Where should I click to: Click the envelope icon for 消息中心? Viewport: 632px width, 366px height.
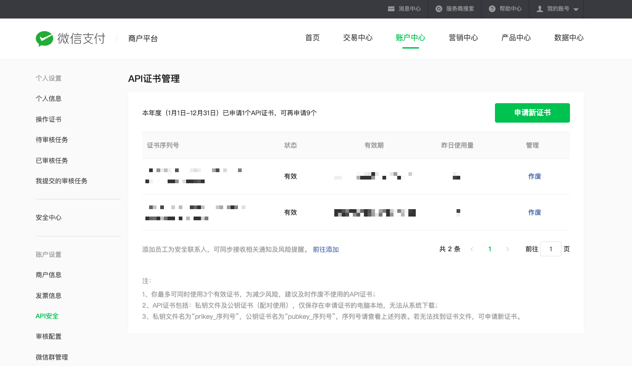(x=391, y=9)
